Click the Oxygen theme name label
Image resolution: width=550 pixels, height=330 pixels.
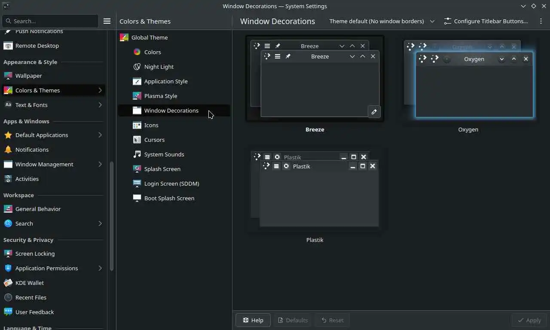pyautogui.click(x=468, y=129)
